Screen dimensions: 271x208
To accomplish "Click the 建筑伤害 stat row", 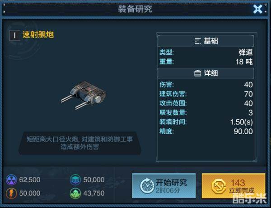I will (x=206, y=94).
